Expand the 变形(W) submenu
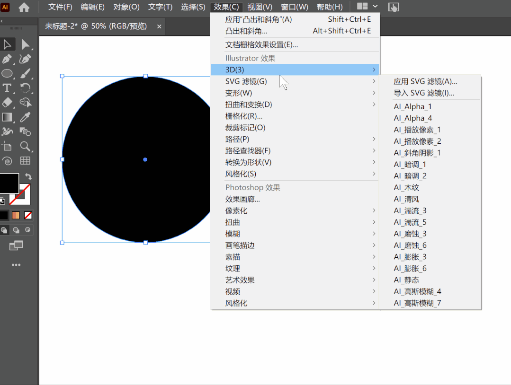 click(295, 93)
